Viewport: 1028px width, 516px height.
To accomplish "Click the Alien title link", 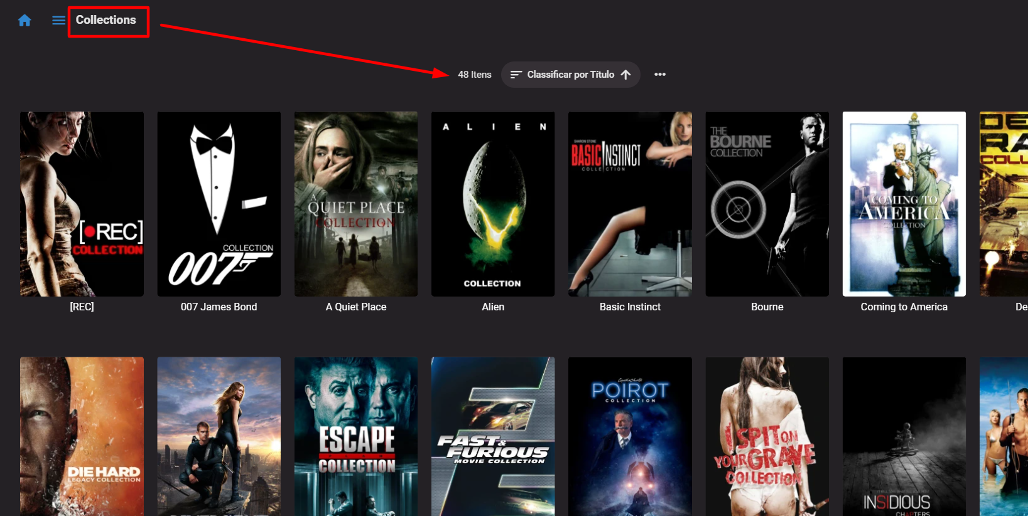I will point(493,307).
